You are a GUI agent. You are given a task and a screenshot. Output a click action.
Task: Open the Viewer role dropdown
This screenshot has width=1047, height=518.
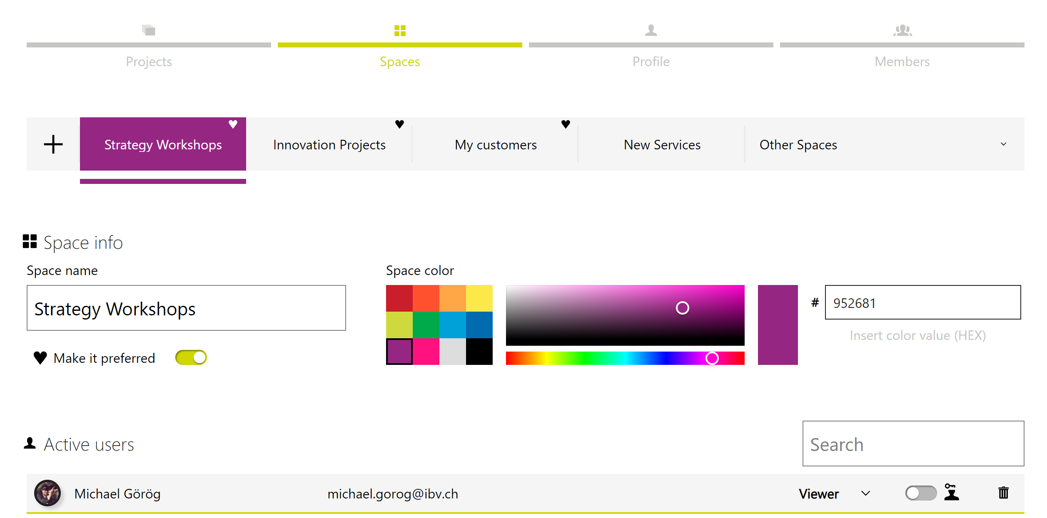click(x=865, y=493)
